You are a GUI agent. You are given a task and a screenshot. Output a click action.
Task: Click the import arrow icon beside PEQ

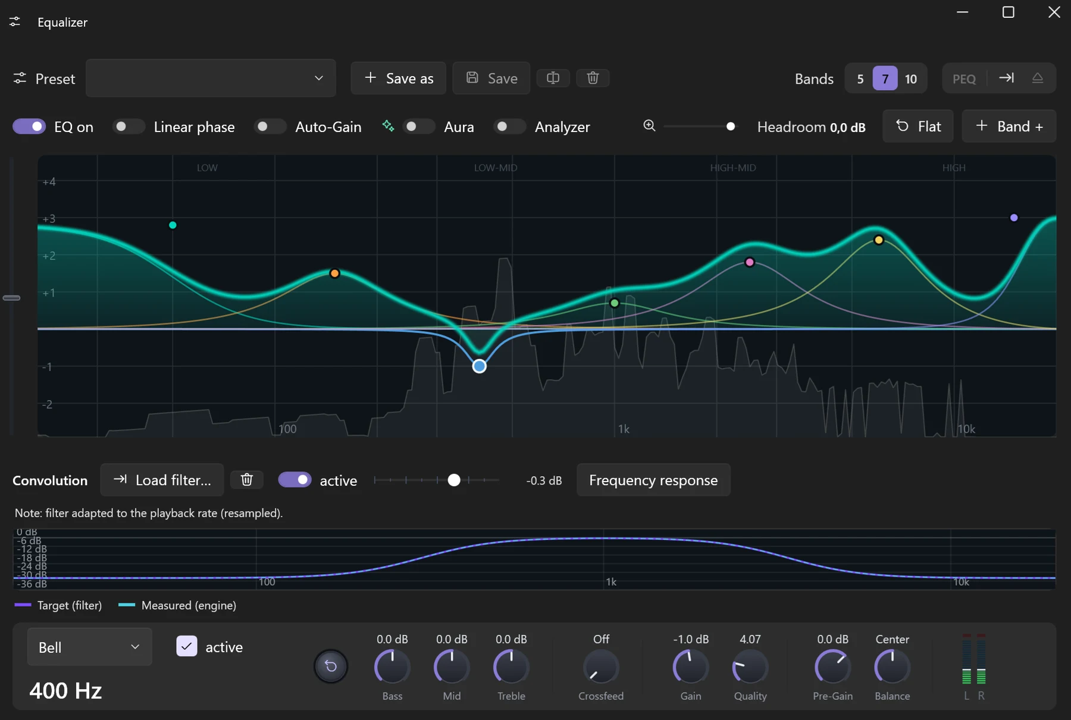pos(1006,78)
